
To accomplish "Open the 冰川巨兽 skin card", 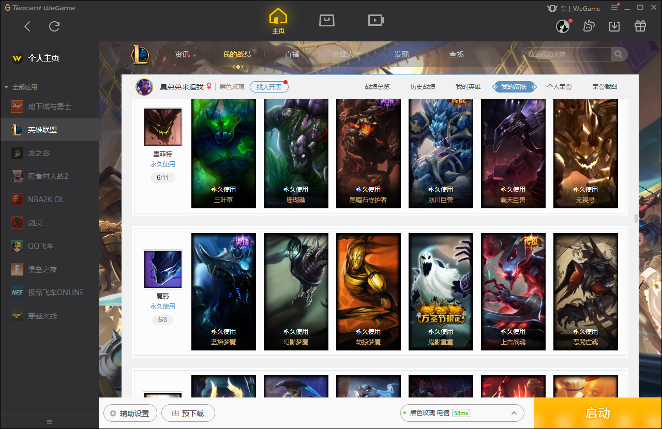I will tap(441, 154).
